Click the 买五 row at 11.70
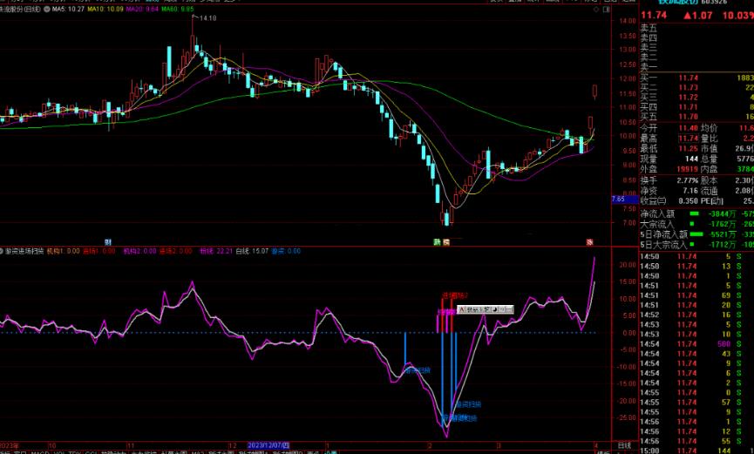The height and width of the screenshot is (454, 754). point(696,117)
